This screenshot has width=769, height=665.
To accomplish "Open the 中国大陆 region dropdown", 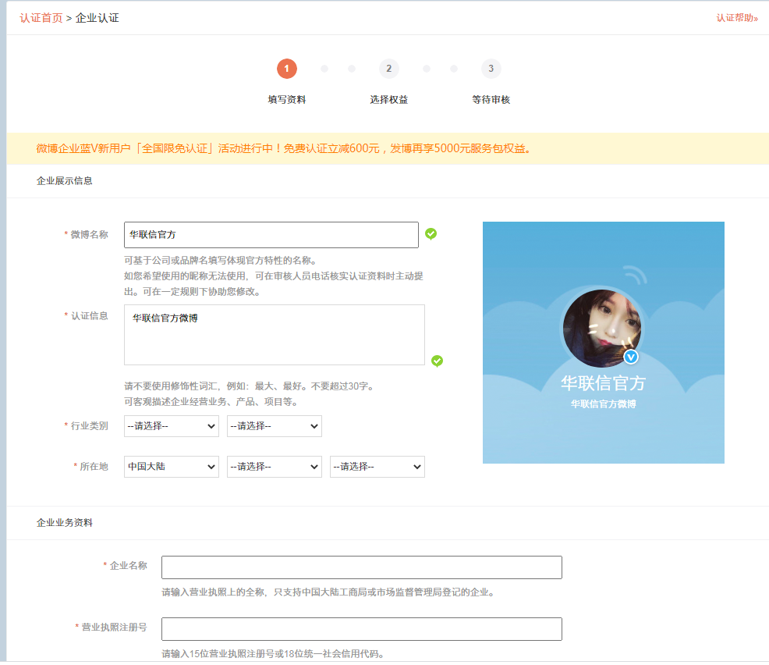I will tap(171, 467).
